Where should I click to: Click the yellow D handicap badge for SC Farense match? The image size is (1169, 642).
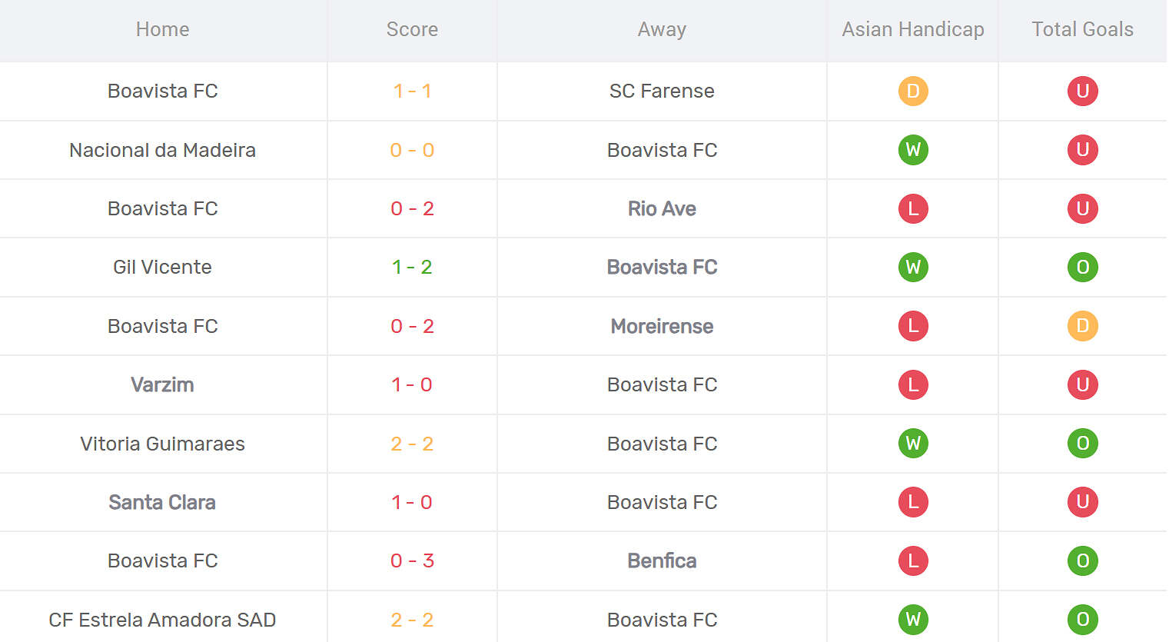click(x=913, y=91)
